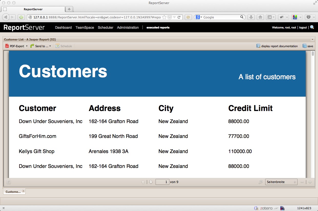Open the Seitenbreite zoom dropdown
The image size is (318, 211).
[281, 182]
